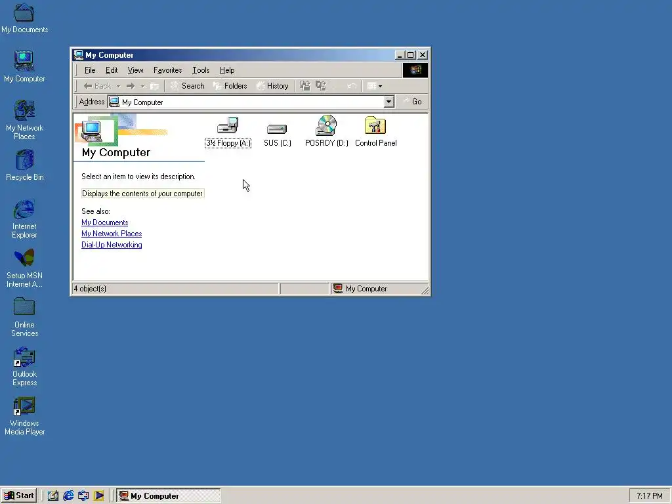Viewport: 672px width, 504px height.
Task: Select the Recycle Bin desktop icon
Action: (24, 165)
